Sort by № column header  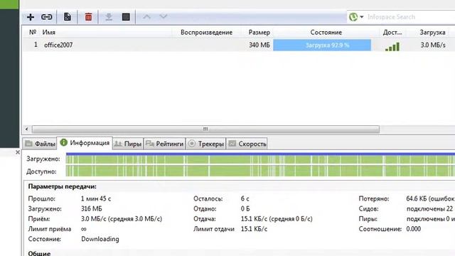click(33, 32)
